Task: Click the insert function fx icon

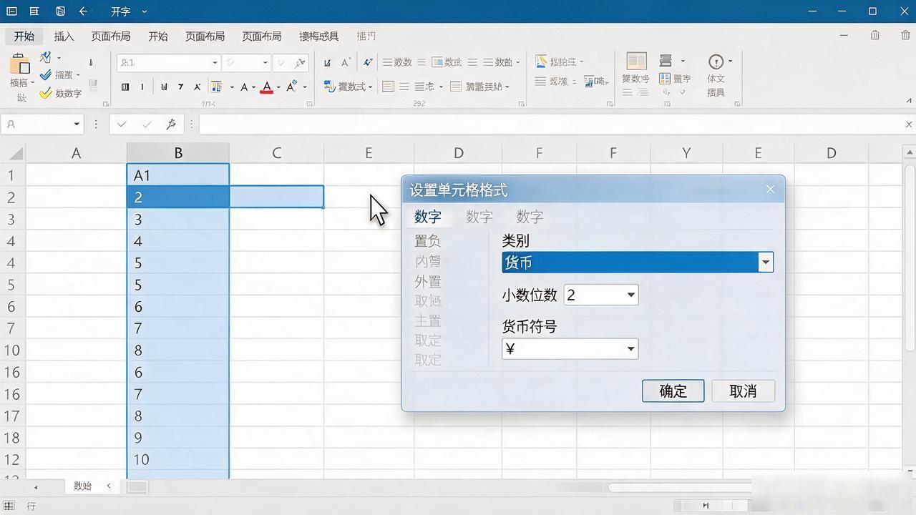Action: (171, 124)
